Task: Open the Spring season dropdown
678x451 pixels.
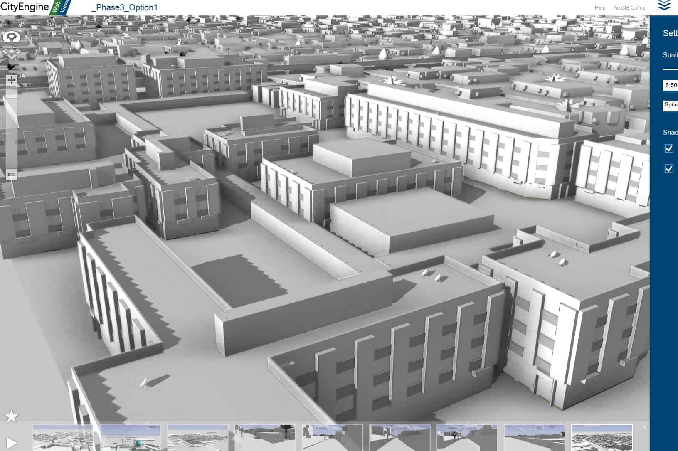Action: 670,105
